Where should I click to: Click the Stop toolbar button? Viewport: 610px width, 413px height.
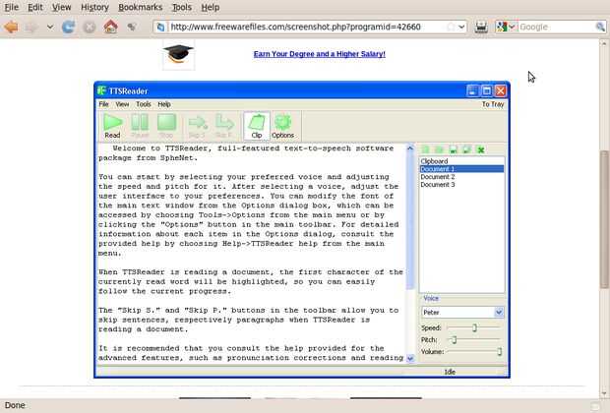coord(166,126)
